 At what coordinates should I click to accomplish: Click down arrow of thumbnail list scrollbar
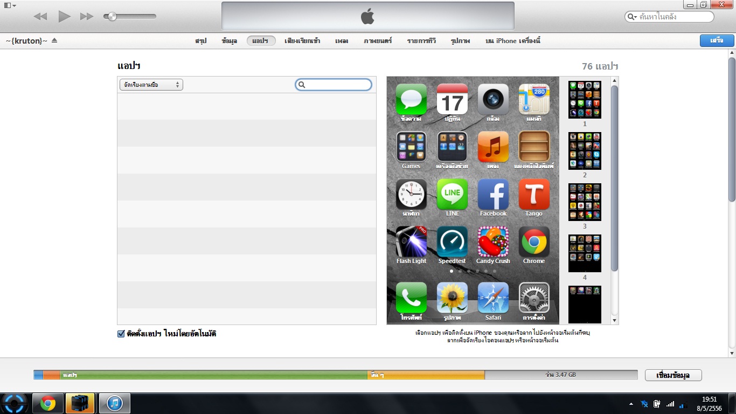click(x=614, y=320)
